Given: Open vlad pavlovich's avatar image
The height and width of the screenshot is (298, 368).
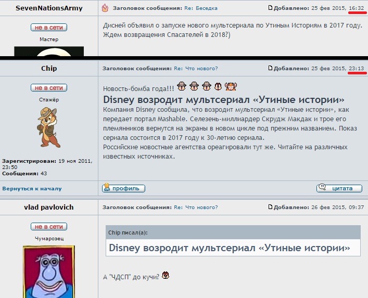Looking at the screenshot, I should pos(49,271).
